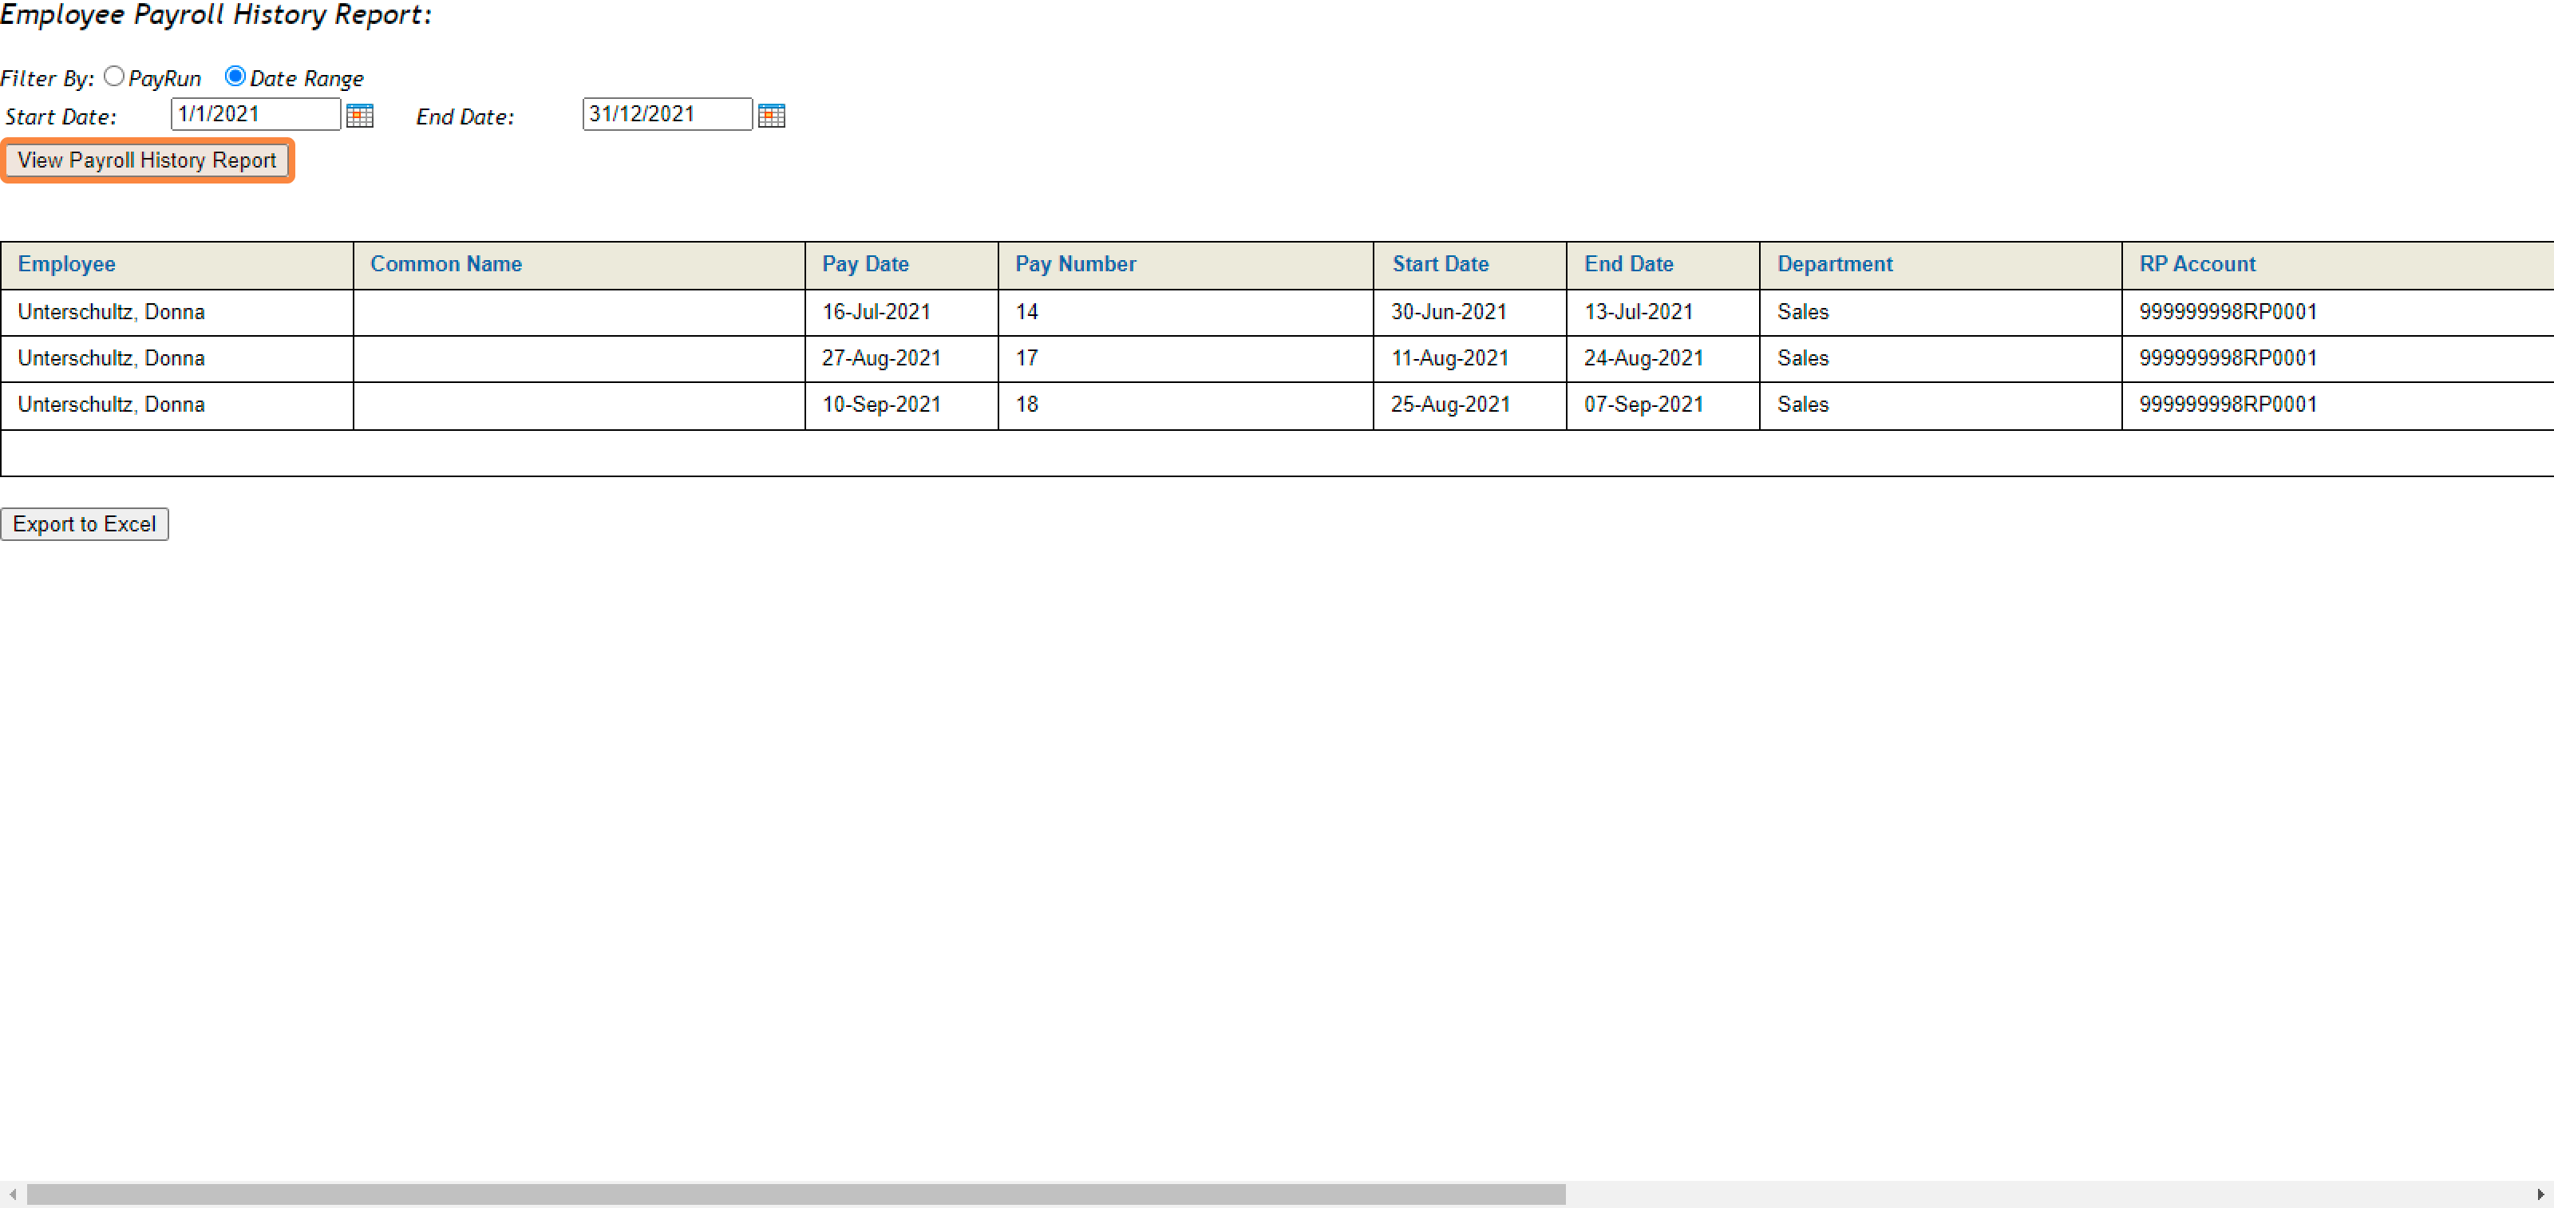Sort by the Common Name column header
The width and height of the screenshot is (2554, 1208).
tap(446, 263)
